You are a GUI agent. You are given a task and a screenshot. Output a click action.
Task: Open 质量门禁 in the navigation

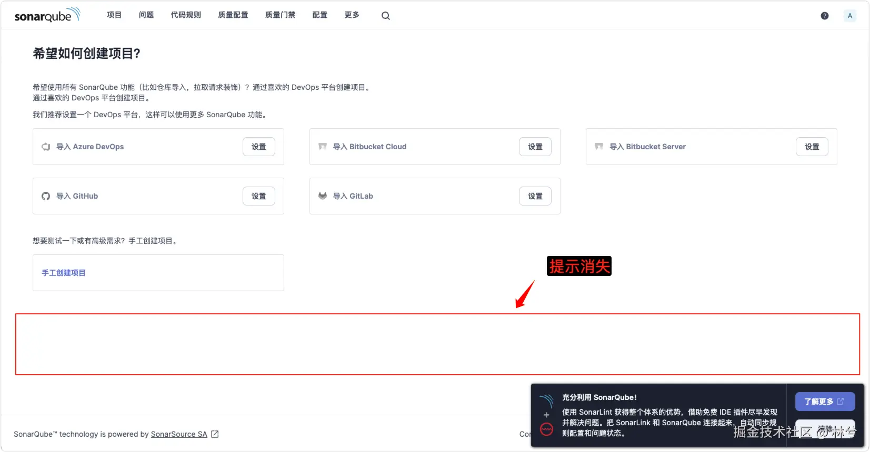point(280,15)
